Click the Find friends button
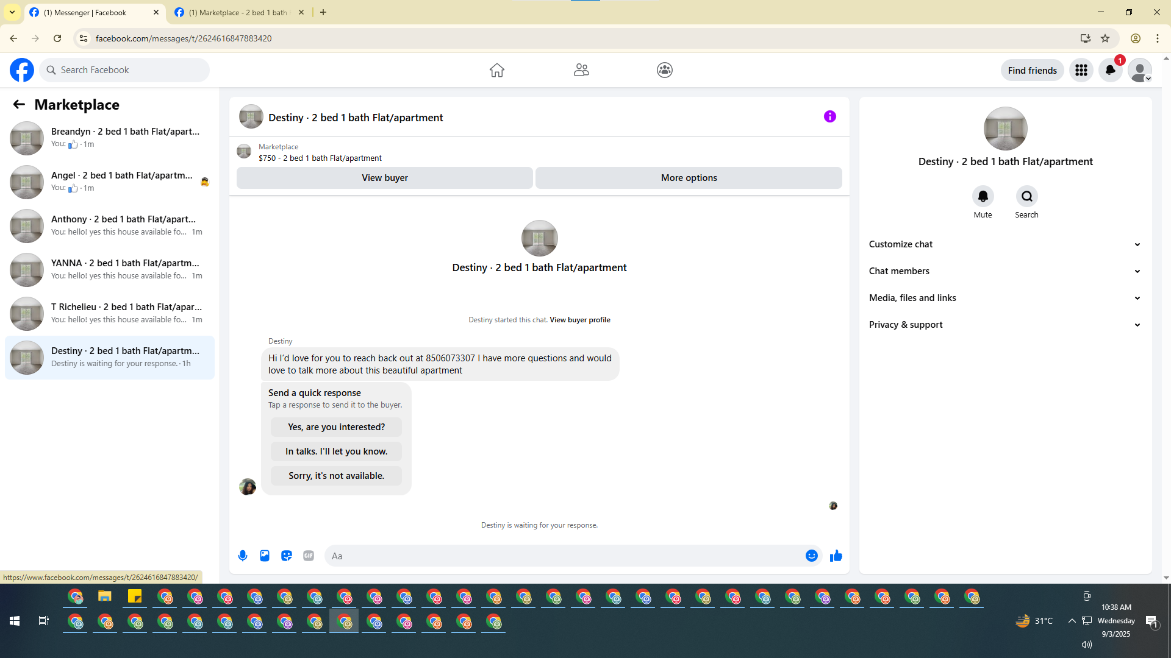1171x658 pixels. (1033, 70)
